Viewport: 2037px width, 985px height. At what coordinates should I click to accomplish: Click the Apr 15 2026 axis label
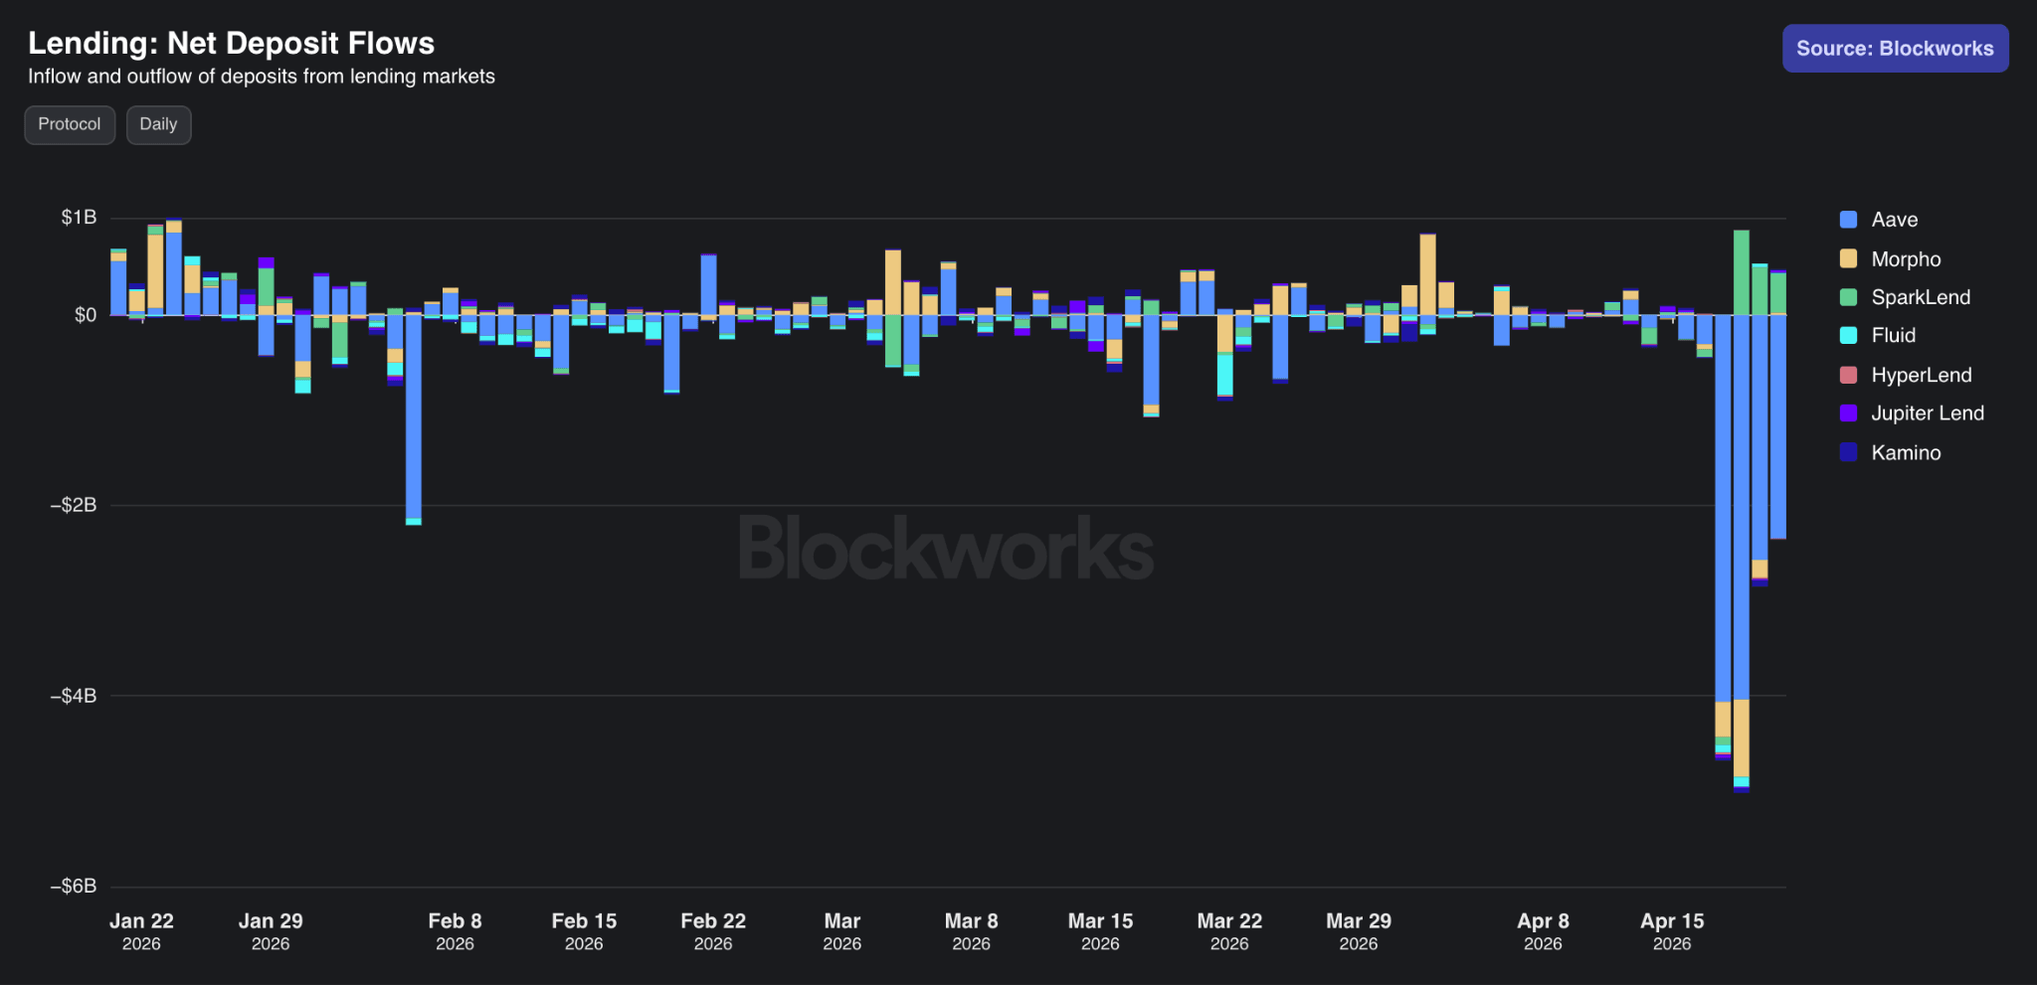(x=1672, y=931)
